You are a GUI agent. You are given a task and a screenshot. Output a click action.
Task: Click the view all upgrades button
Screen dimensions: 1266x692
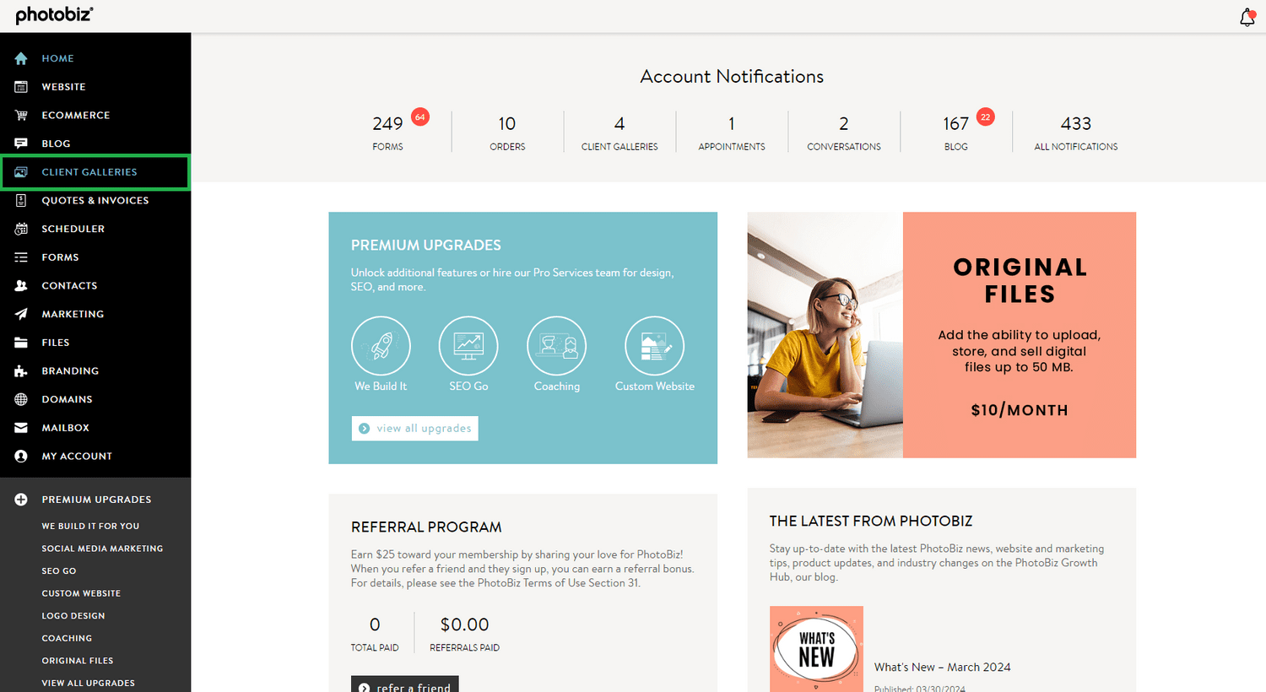pos(415,429)
